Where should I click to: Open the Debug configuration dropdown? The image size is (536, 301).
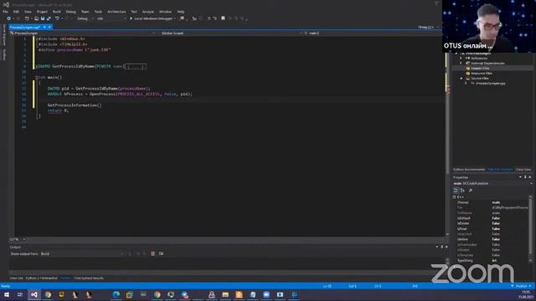point(85,18)
